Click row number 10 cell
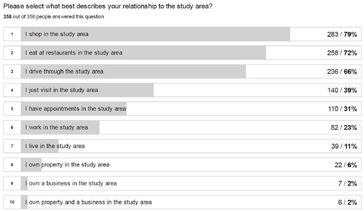Screen dimensions: 364x211 point(12,202)
